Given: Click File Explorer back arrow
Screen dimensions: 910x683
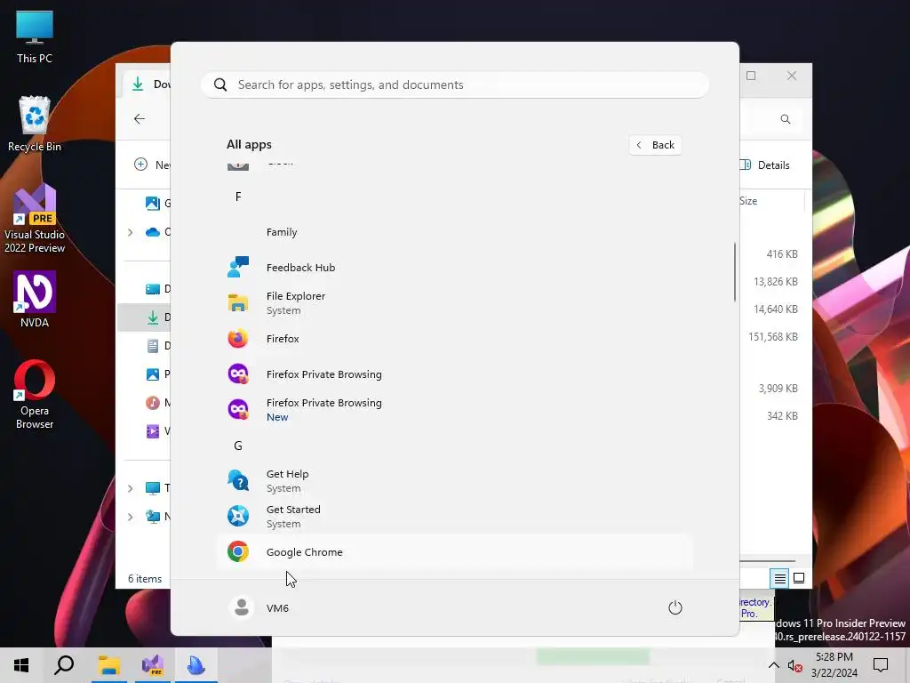Looking at the screenshot, I should 140,119.
